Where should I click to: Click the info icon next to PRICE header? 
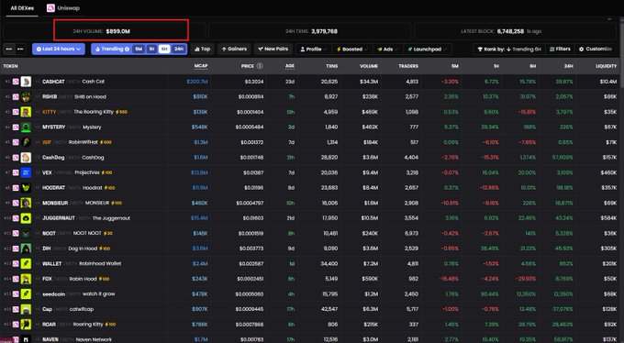click(260, 66)
